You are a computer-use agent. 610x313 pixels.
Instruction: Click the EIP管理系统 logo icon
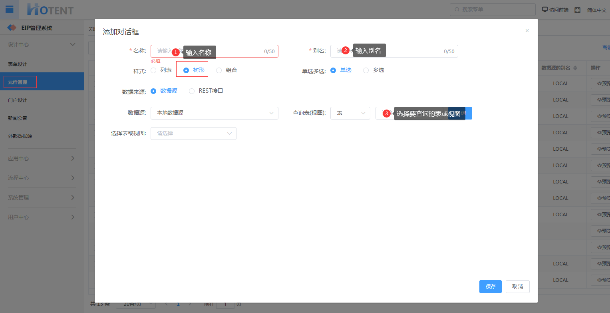12,28
